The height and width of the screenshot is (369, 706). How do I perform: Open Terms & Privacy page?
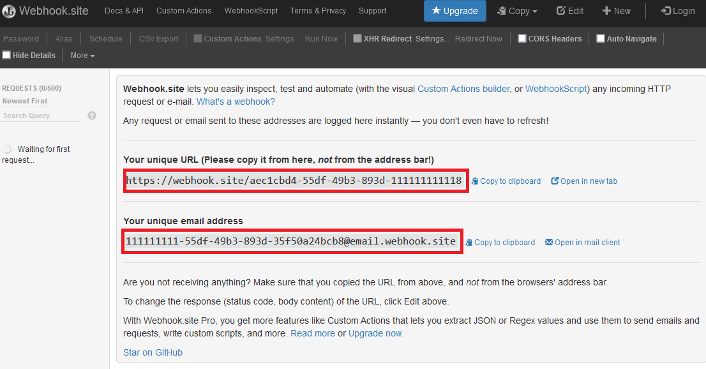pyautogui.click(x=318, y=10)
